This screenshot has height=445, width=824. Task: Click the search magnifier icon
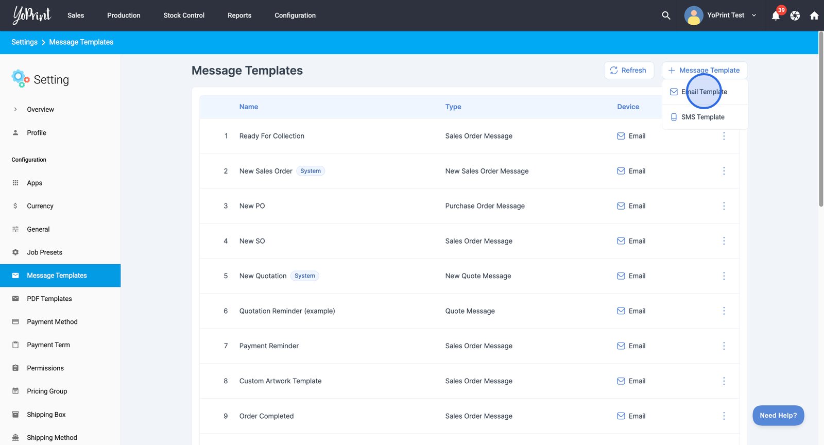pyautogui.click(x=666, y=15)
